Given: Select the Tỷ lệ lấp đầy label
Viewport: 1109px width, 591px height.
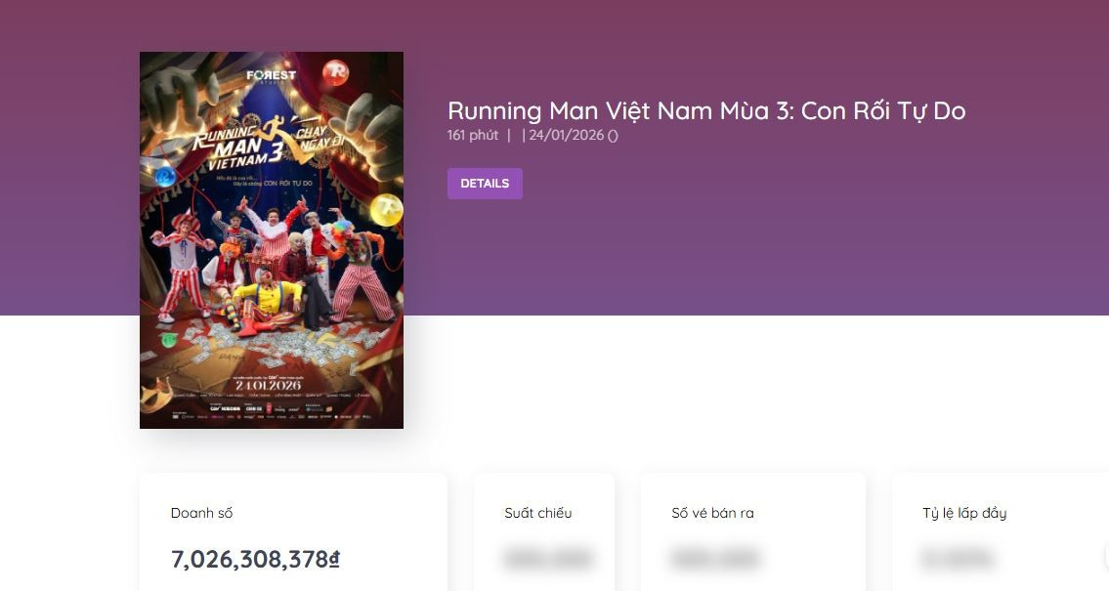Looking at the screenshot, I should coord(964,513).
